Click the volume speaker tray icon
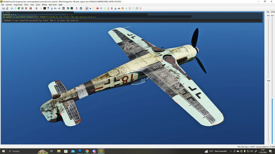 pos(252,151)
